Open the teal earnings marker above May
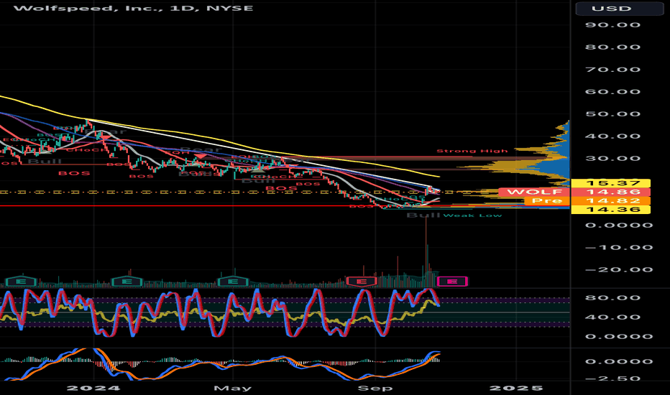Screen dimensions: 670x395 coord(232,282)
